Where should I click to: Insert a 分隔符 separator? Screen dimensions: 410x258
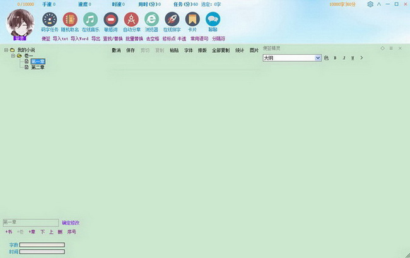pos(219,38)
